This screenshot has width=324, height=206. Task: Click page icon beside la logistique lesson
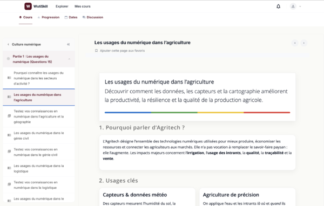coord(9,168)
